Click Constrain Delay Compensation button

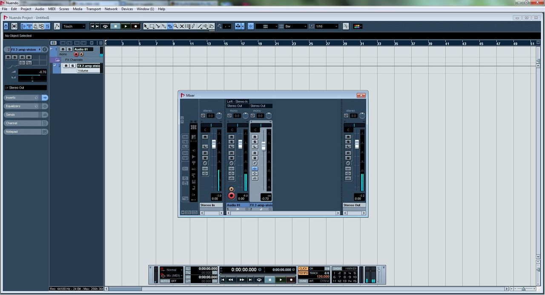14,26
